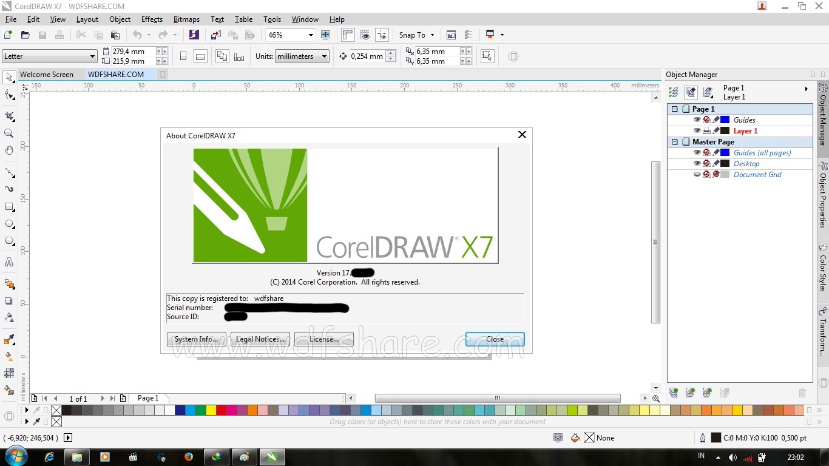Expand the Undo history dropdown arrow
Screen dimensions: 829x466
pos(149,35)
